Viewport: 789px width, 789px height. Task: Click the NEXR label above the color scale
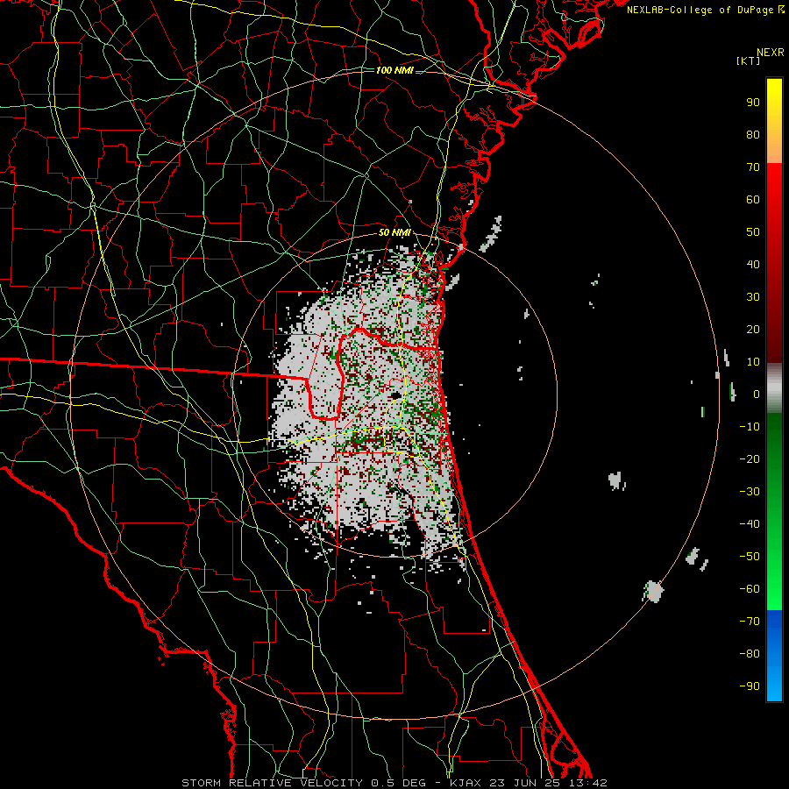pos(771,53)
